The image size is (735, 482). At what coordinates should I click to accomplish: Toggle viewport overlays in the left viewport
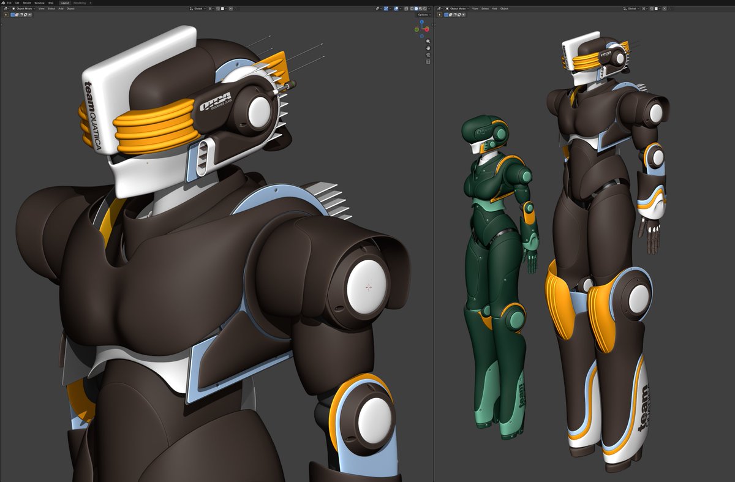396,9
